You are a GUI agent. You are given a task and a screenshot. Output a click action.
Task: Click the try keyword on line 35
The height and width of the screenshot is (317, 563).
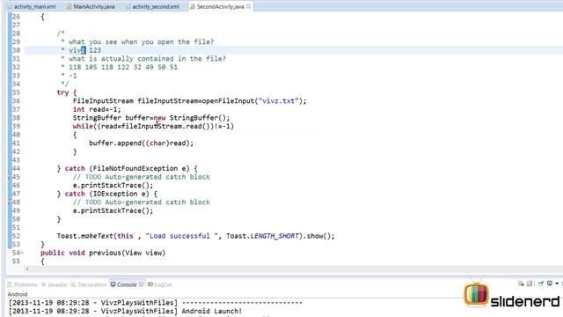(62, 92)
